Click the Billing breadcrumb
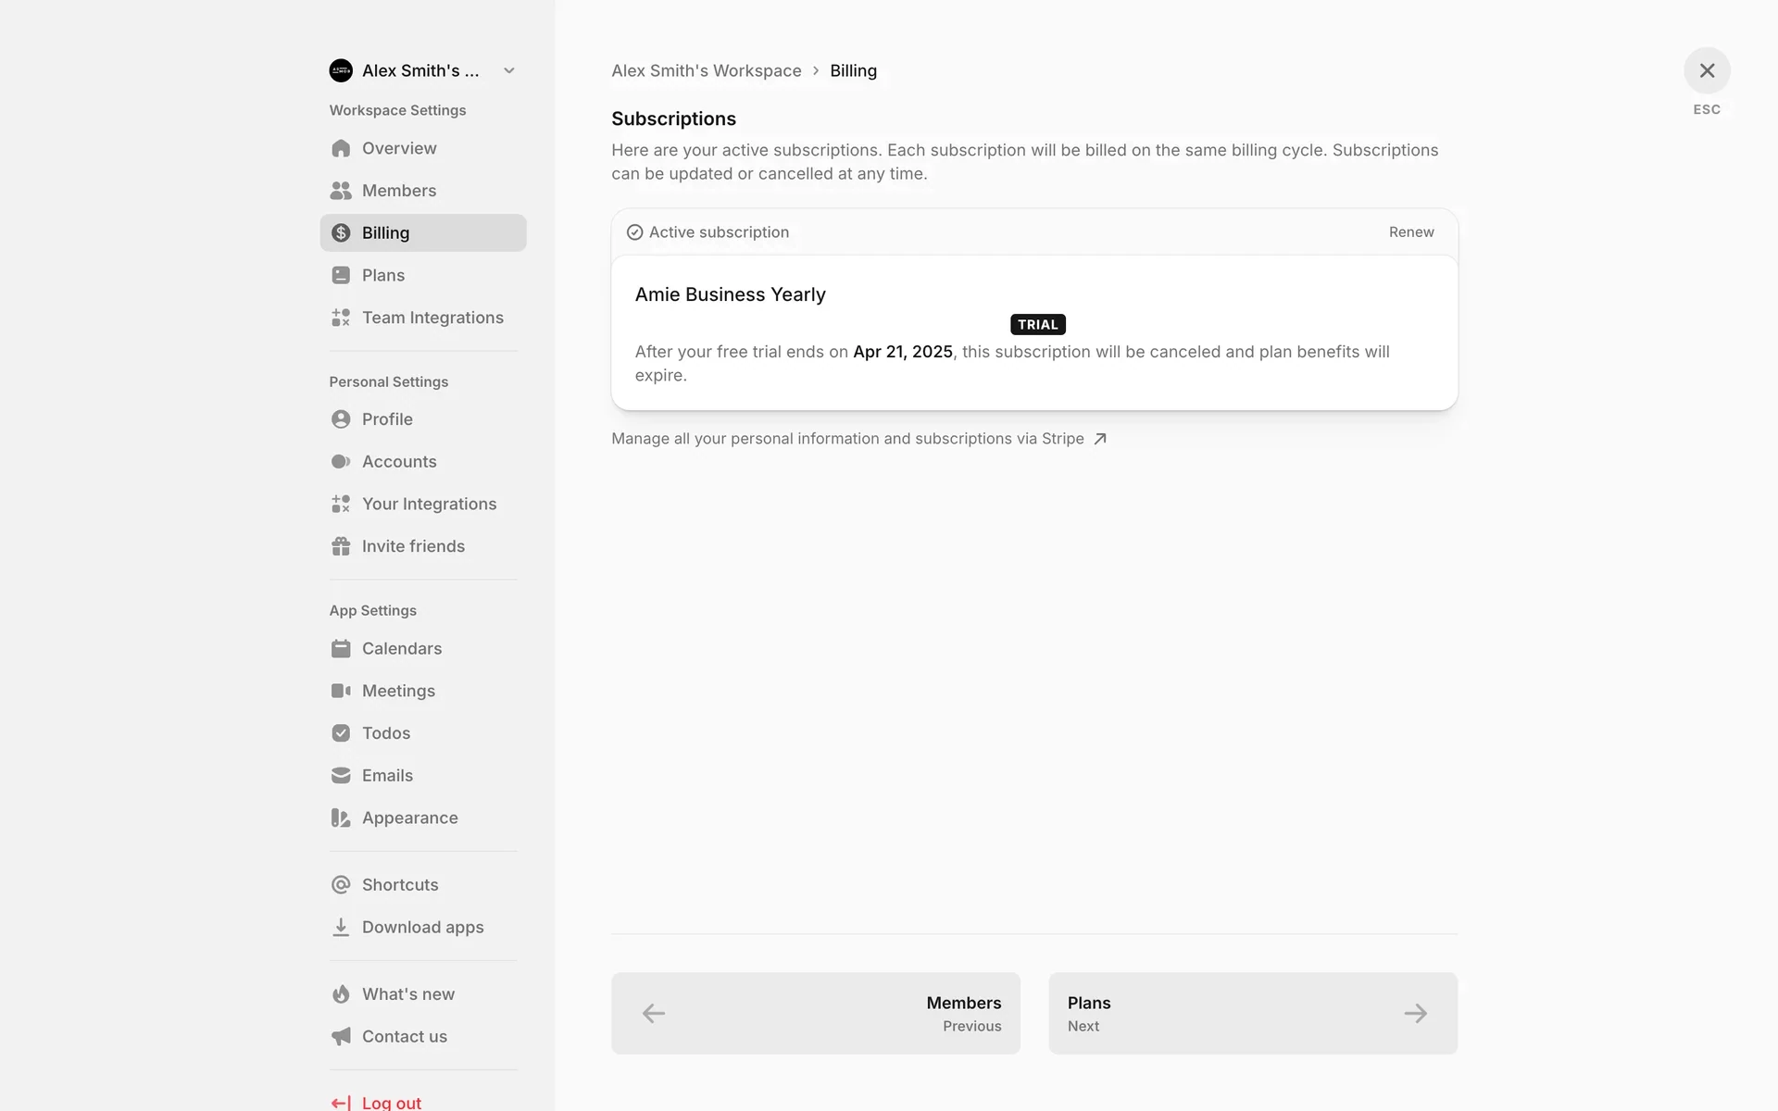 tap(853, 70)
